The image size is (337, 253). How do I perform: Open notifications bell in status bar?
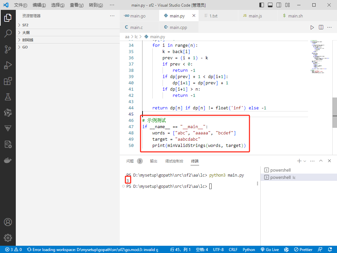(330, 250)
